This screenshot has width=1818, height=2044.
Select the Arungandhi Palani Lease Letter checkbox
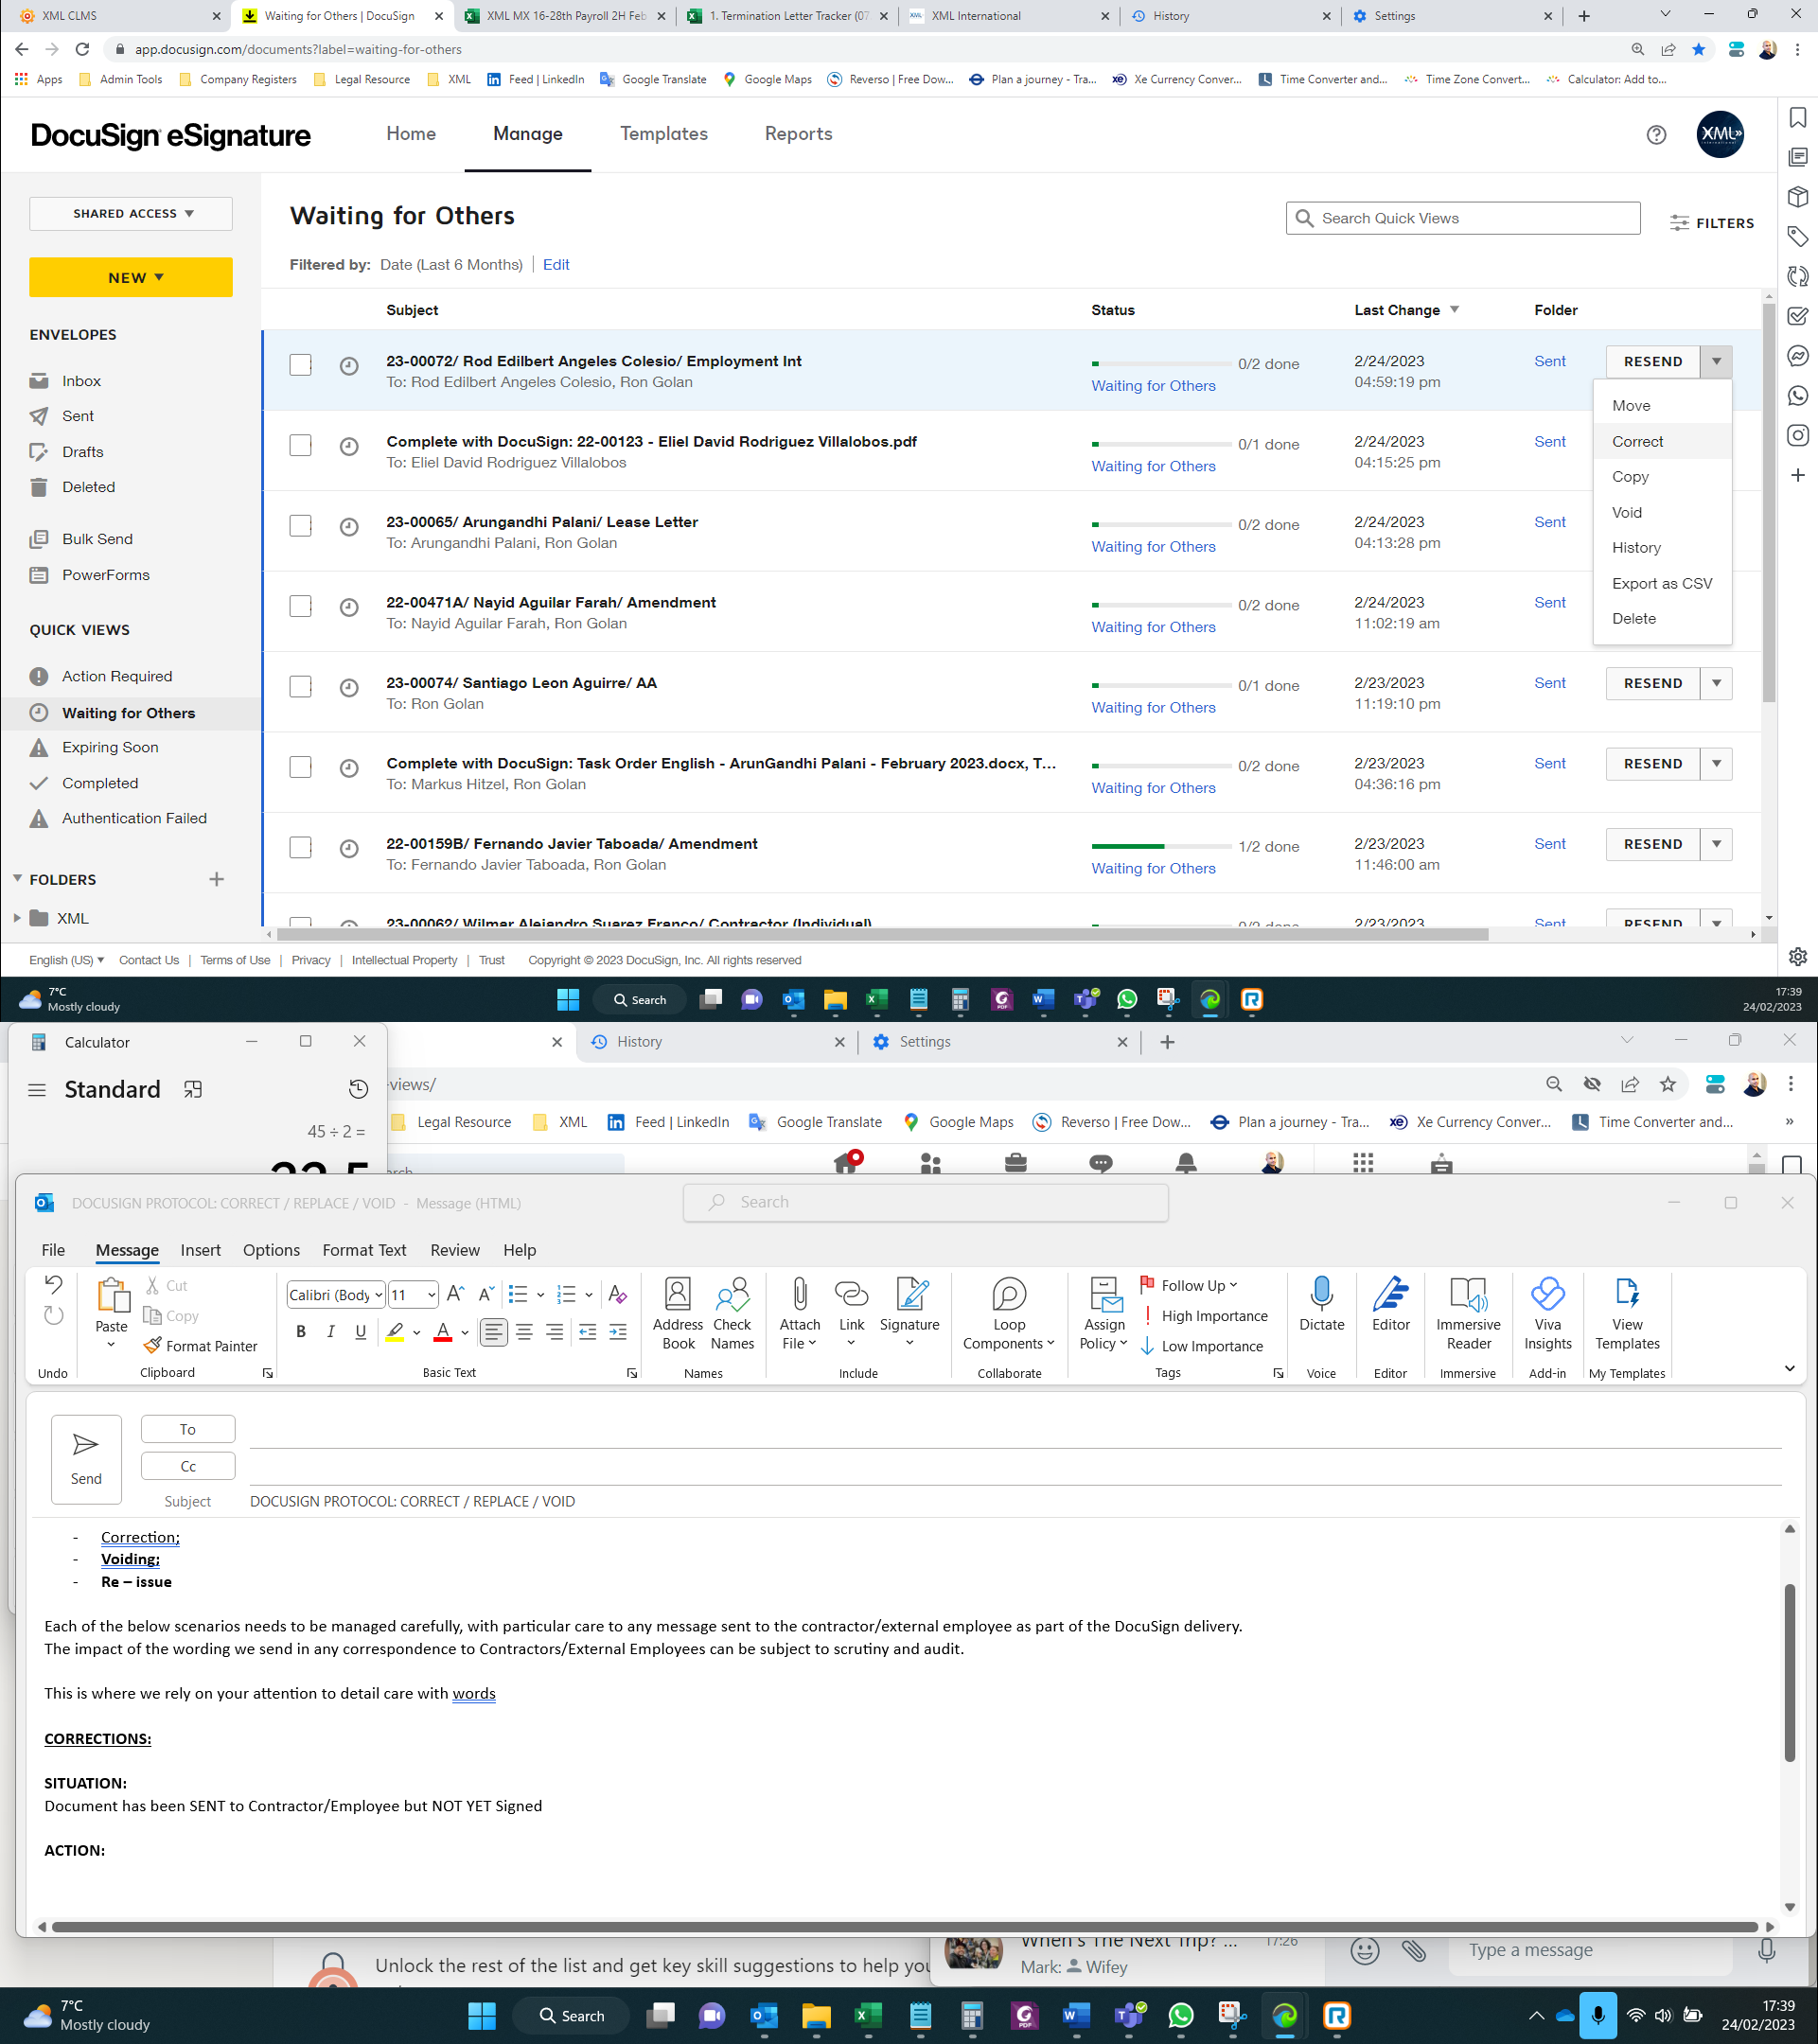coord(300,525)
